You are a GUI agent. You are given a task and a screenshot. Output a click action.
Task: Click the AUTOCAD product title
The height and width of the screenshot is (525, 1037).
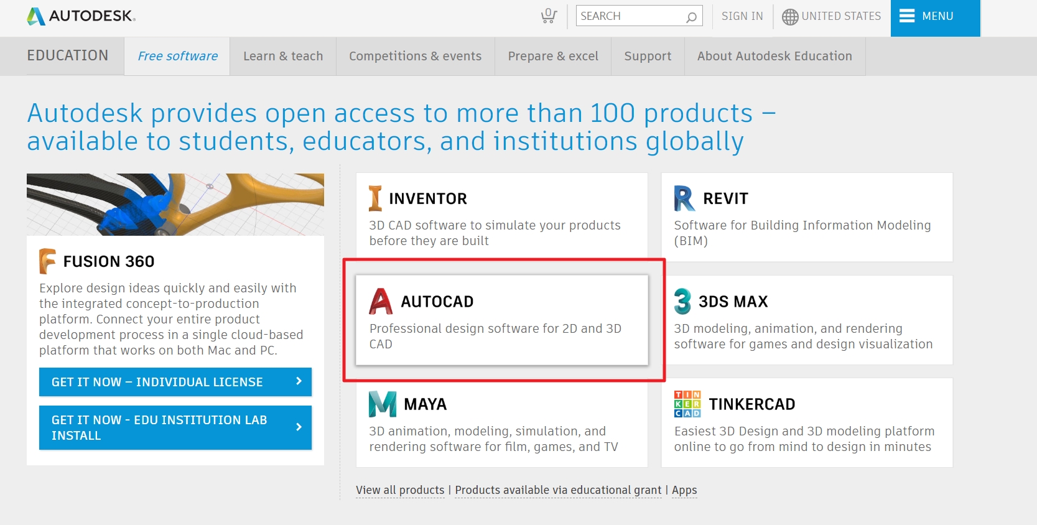tap(437, 302)
